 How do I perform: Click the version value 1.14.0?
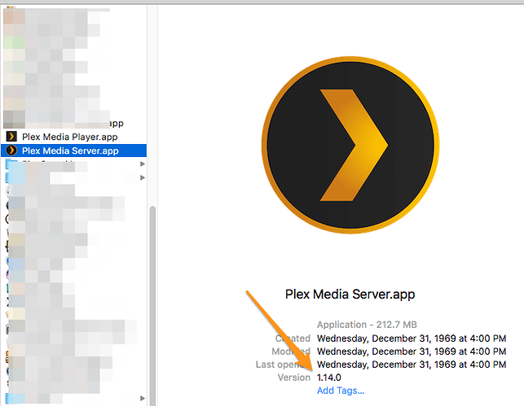(329, 378)
